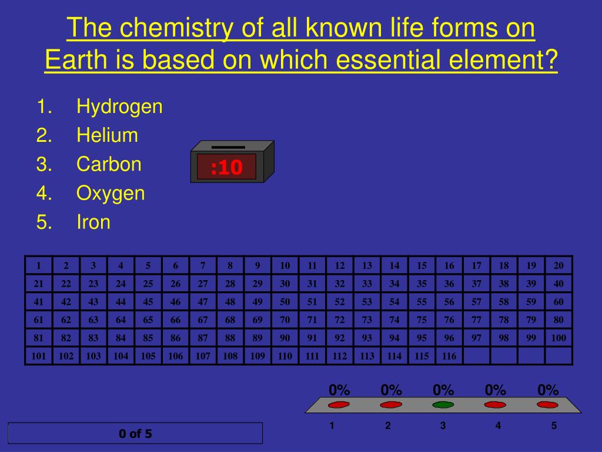Click participant grid cell 37
Image resolution: width=602 pixels, height=452 pixels.
pos(476,283)
